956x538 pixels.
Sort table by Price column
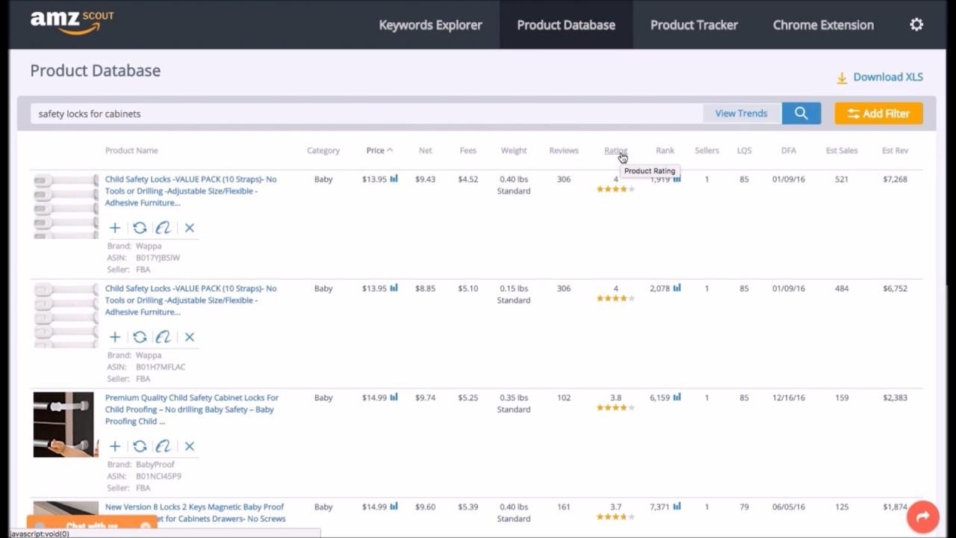(x=376, y=150)
